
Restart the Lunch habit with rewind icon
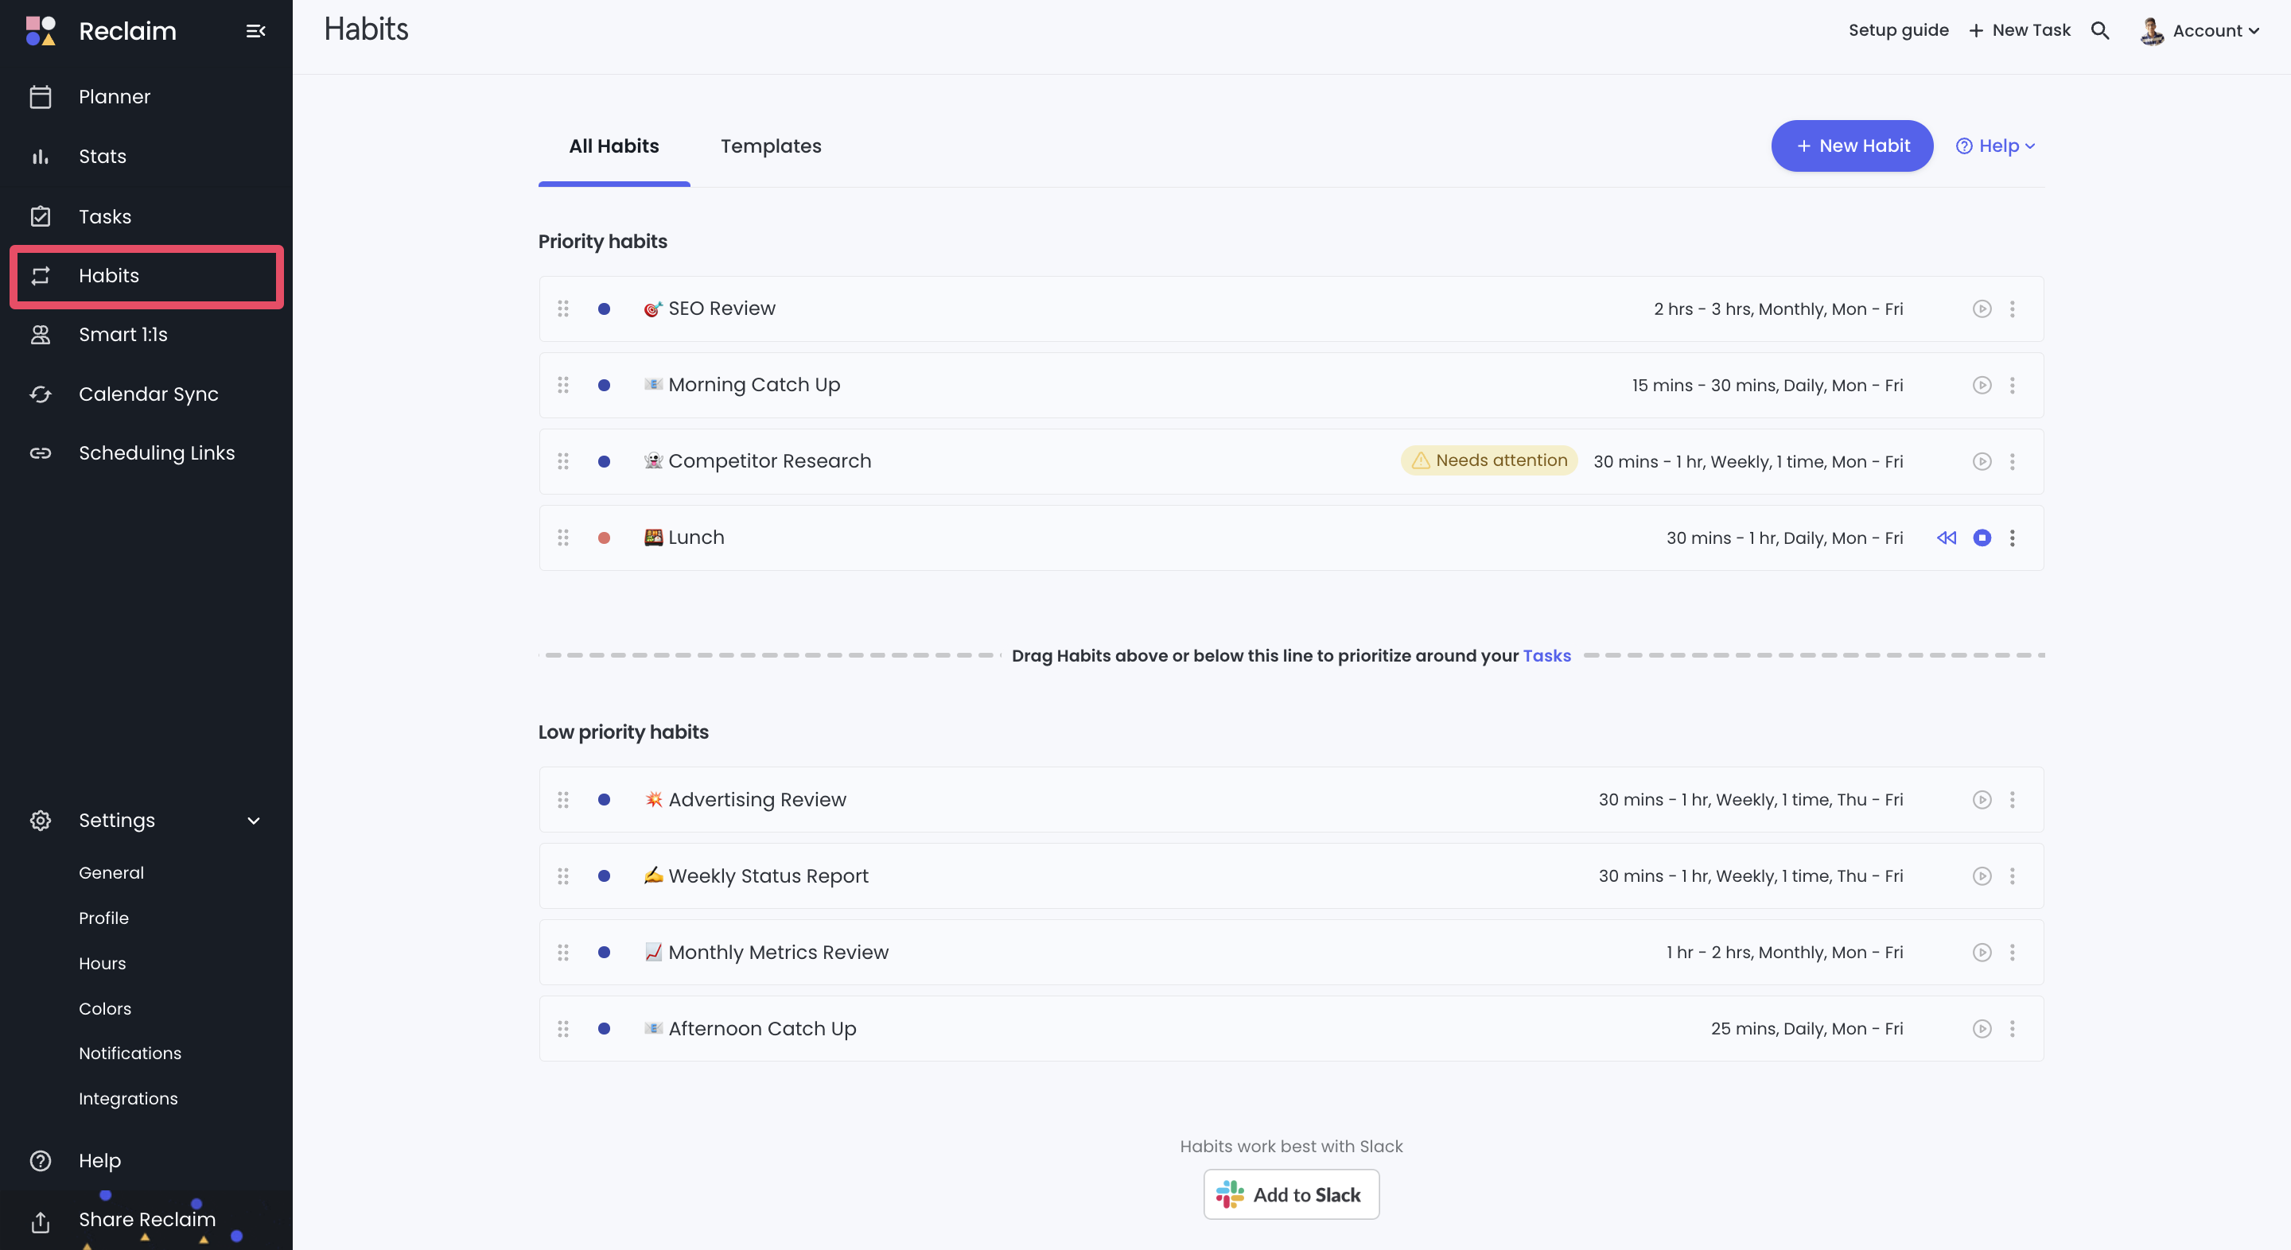(1946, 538)
